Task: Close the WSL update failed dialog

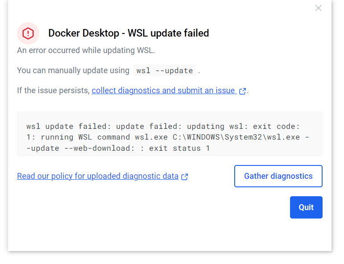Action: coord(318,8)
